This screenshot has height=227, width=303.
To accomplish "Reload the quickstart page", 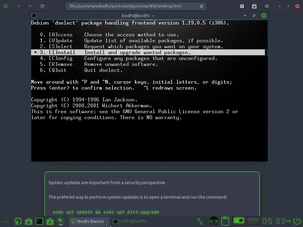I will [42, 6].
